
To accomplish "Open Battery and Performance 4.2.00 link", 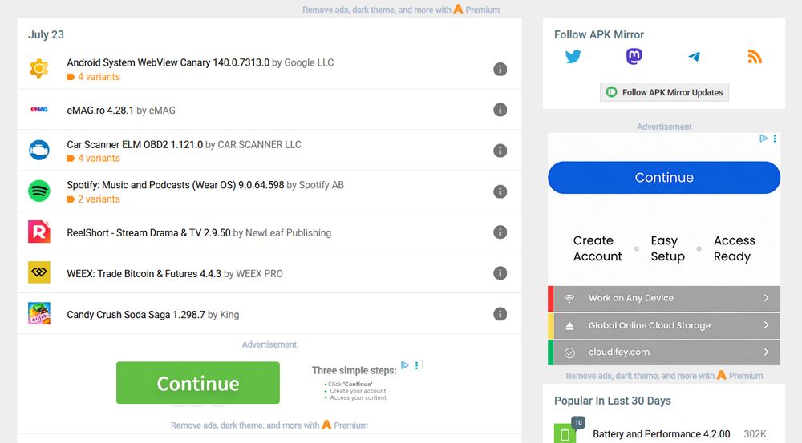I will coord(661,434).
